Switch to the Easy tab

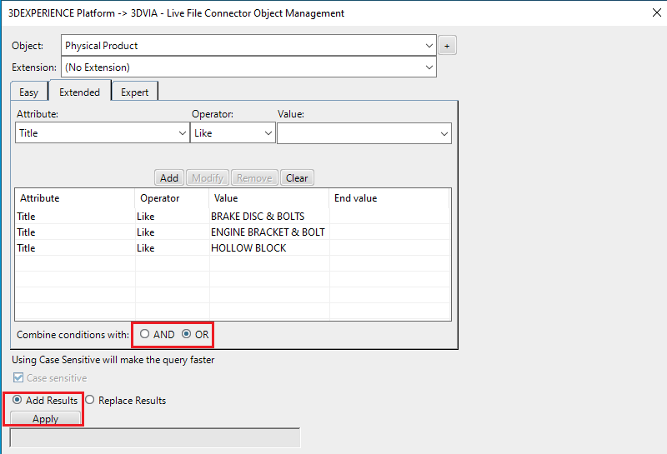pyautogui.click(x=29, y=92)
